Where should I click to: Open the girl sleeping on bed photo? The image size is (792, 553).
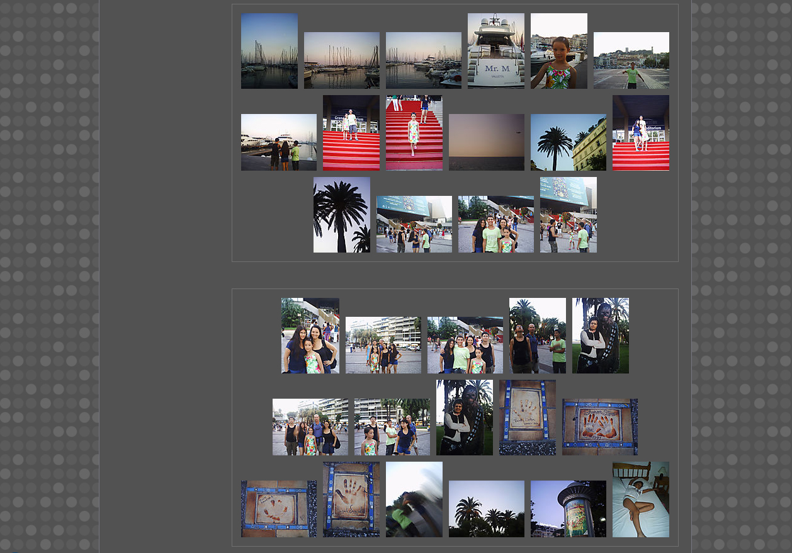click(640, 499)
